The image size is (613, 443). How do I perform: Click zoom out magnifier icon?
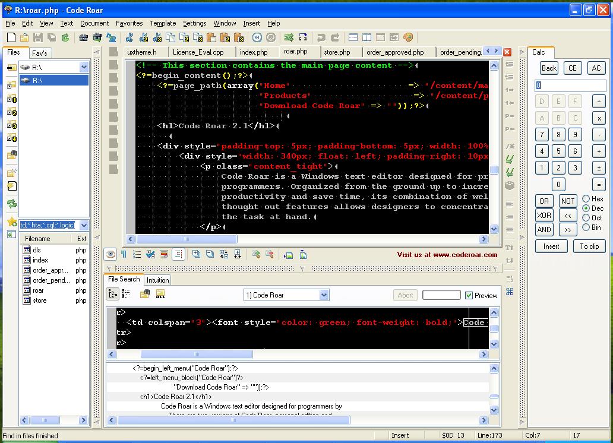pyautogui.click(x=269, y=255)
